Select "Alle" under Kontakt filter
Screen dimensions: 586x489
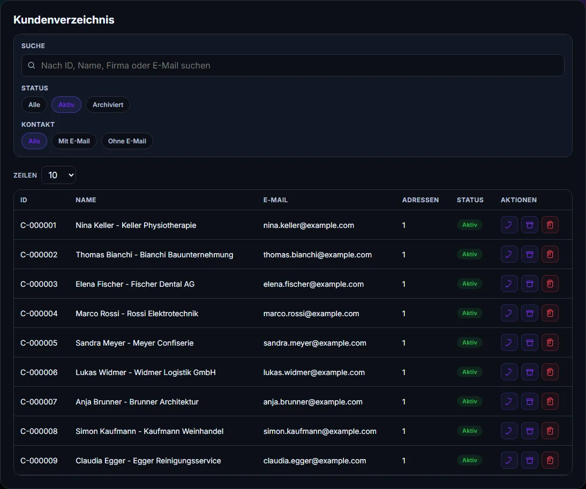coord(34,141)
